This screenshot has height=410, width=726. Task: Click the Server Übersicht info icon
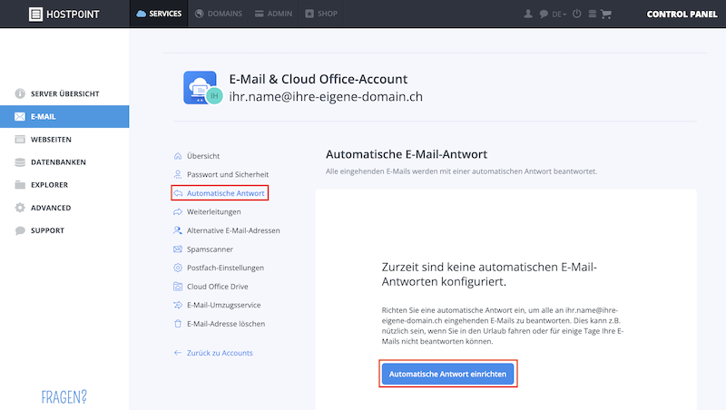[20, 93]
